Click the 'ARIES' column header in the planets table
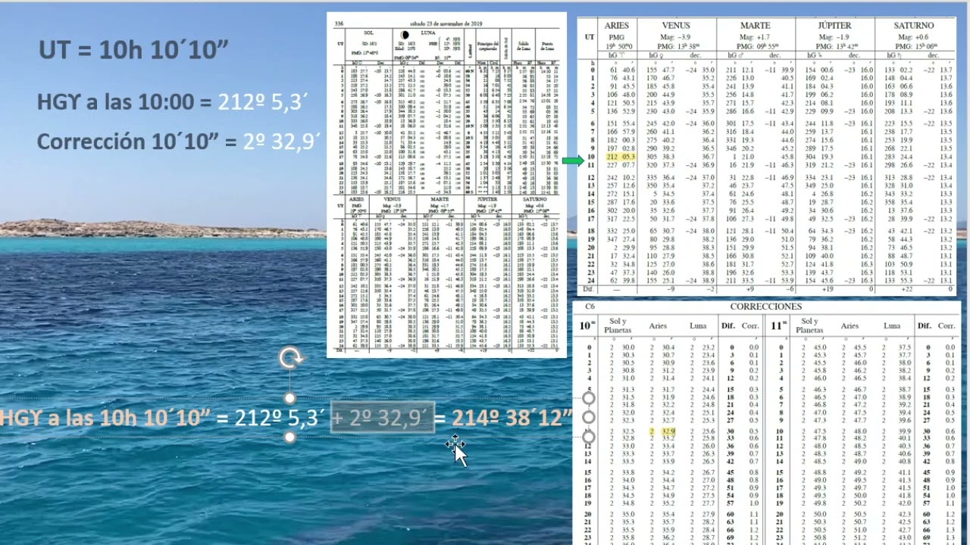The width and height of the screenshot is (970, 545). pyautogui.click(x=617, y=26)
